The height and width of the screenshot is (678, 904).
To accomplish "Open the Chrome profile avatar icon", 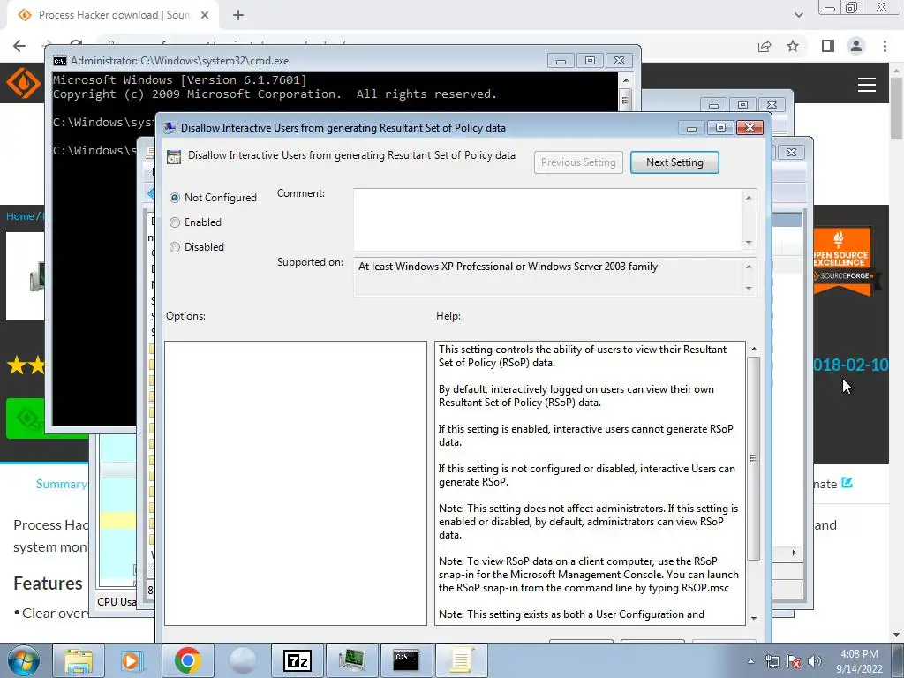I will [x=856, y=46].
